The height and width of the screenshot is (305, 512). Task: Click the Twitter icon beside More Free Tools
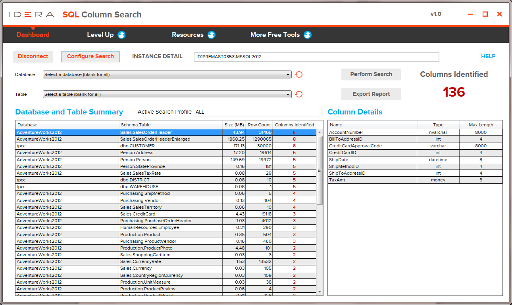point(307,35)
